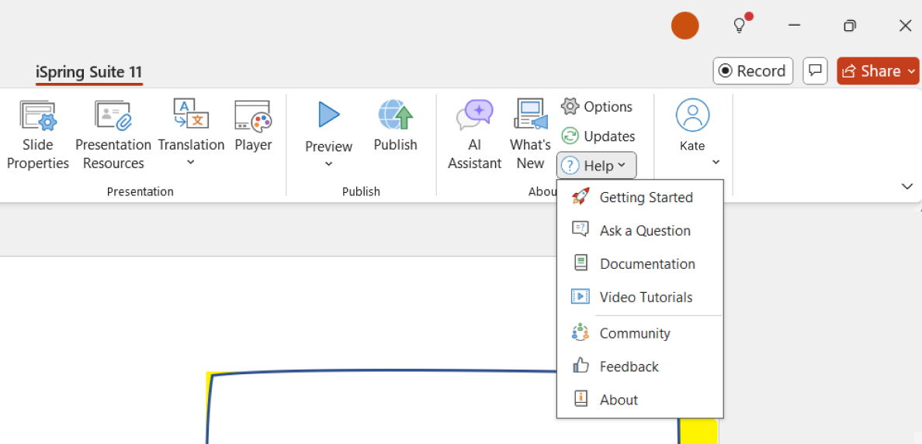This screenshot has height=444, width=922.
Task: Collapse the ribbon with chevron
Action: [906, 186]
